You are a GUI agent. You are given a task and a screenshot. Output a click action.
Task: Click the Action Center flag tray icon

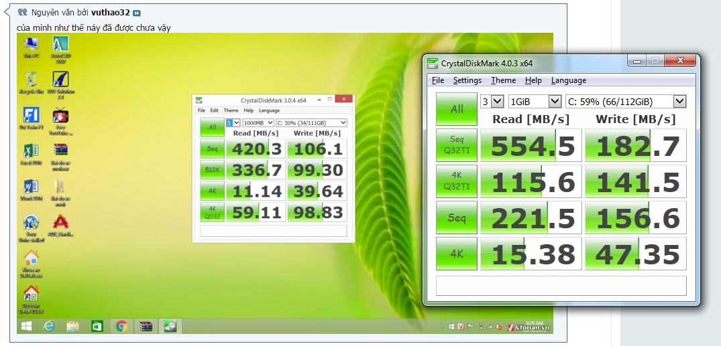pos(470,327)
